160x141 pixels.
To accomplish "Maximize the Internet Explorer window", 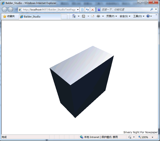I will click(x=146, y=2).
